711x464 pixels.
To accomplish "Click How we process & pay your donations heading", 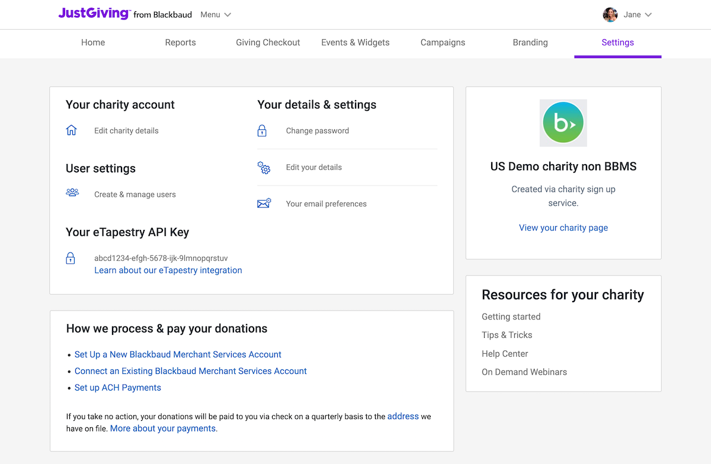I will (166, 329).
